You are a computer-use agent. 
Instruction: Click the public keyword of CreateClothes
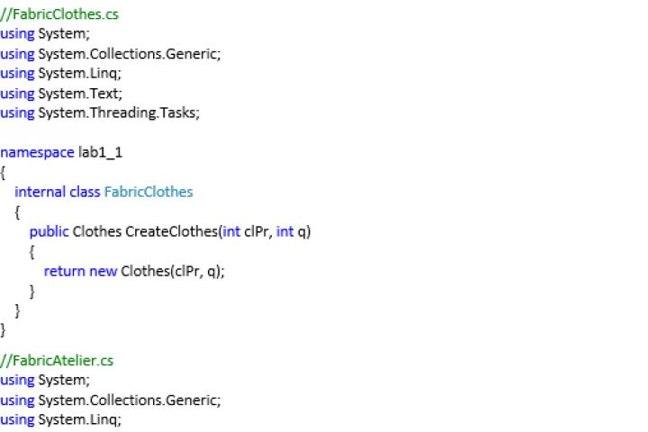[x=49, y=231]
